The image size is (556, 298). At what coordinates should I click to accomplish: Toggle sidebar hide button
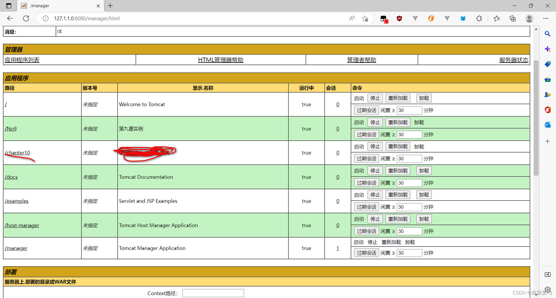tap(548, 274)
